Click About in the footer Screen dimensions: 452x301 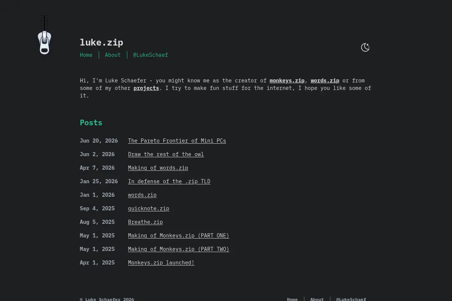(x=317, y=299)
